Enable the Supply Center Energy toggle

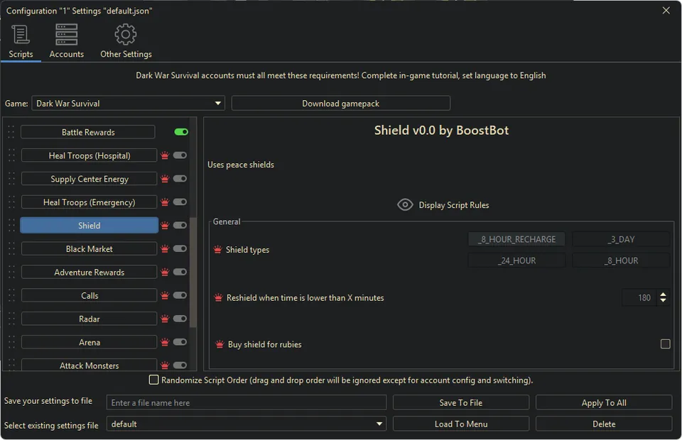(x=180, y=179)
